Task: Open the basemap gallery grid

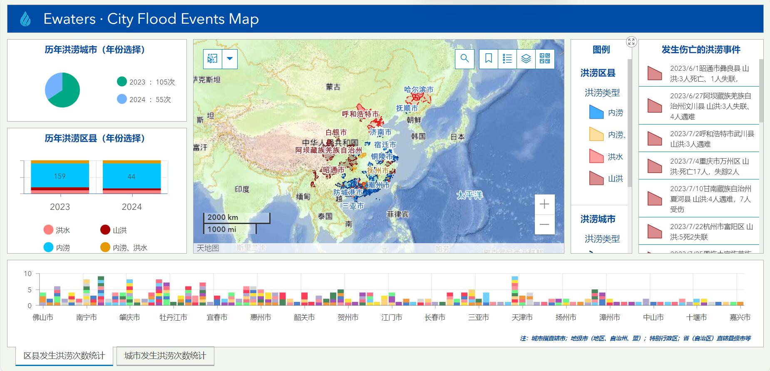Action: [x=545, y=59]
